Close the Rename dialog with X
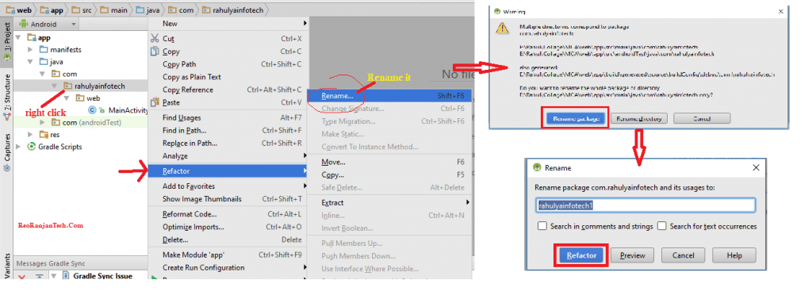The height and width of the screenshot is (295, 812). (x=756, y=167)
